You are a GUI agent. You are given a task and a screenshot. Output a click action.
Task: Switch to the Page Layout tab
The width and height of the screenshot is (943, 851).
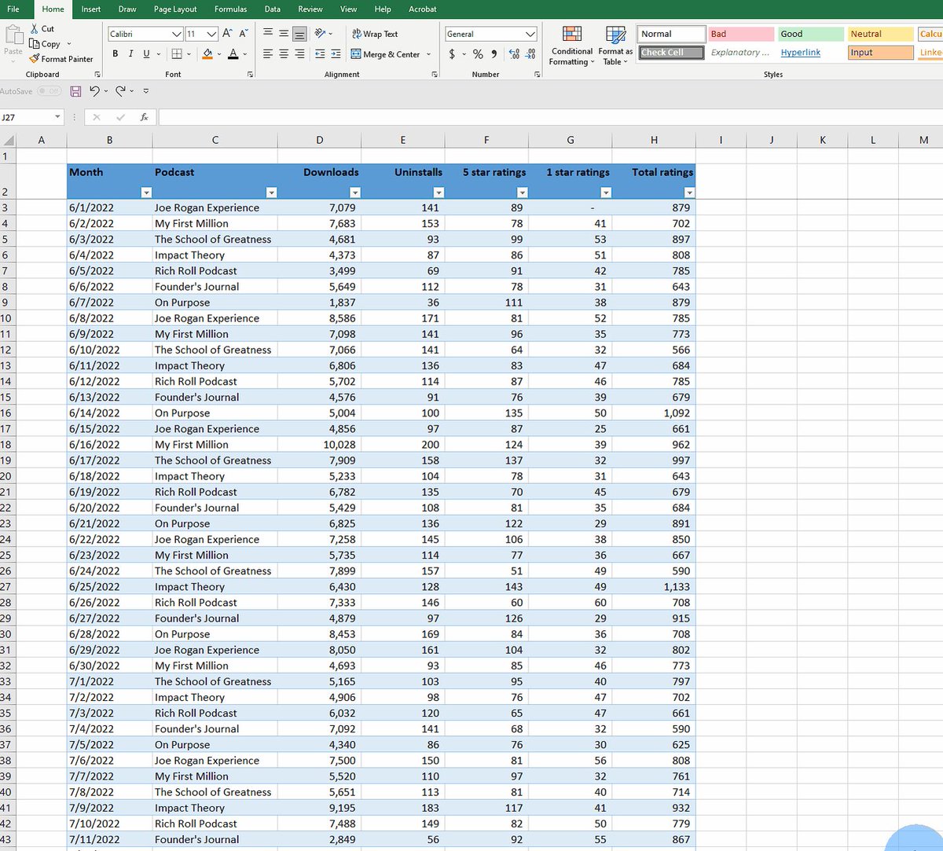[175, 9]
